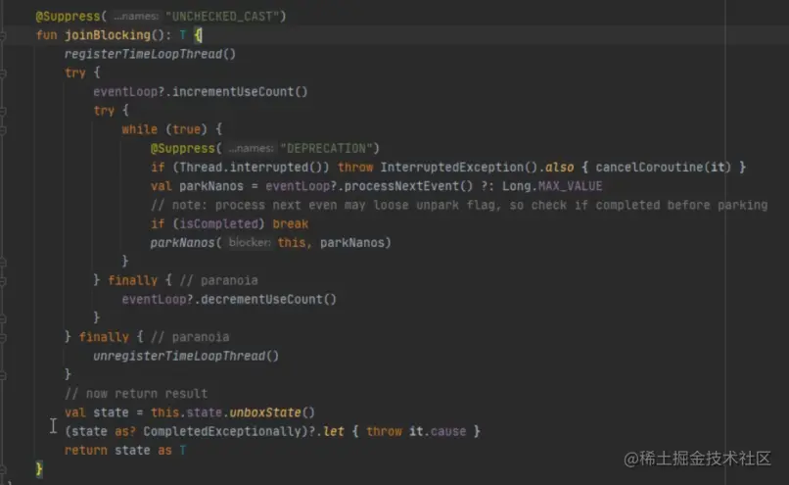Click InterruptedException() constructor call

pyautogui.click(x=459, y=168)
